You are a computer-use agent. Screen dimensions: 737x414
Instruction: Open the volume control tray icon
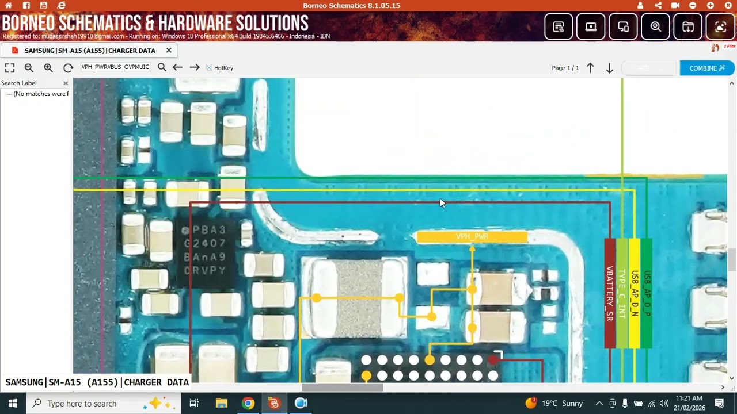(x=664, y=403)
